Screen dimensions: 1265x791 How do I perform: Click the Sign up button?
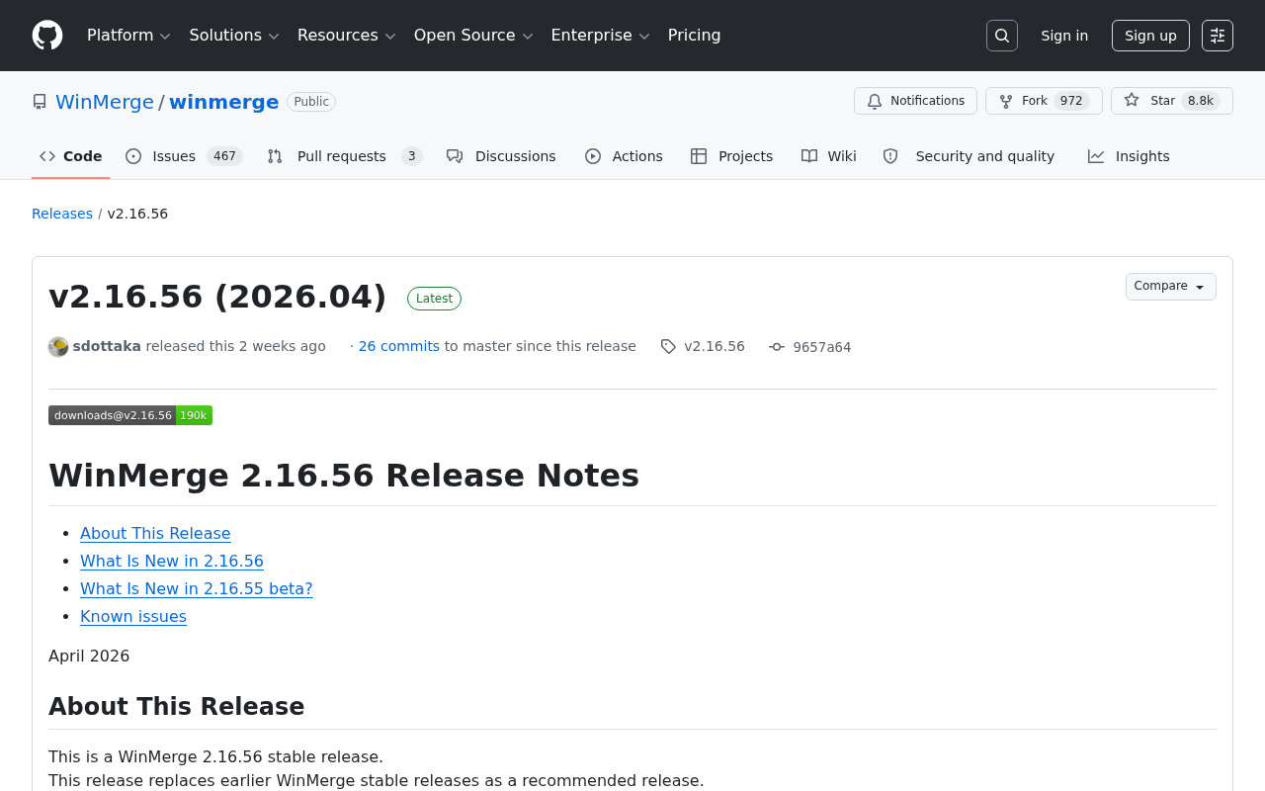point(1150,36)
